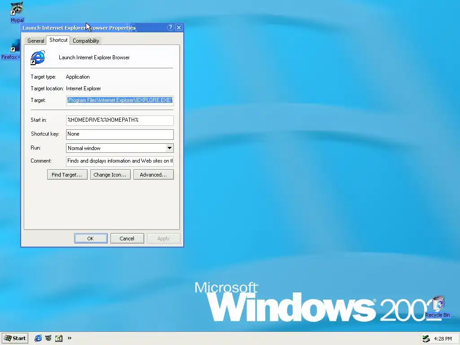This screenshot has width=460, height=345.
Task: Expand quick launch overflow chevron
Action: [70, 338]
